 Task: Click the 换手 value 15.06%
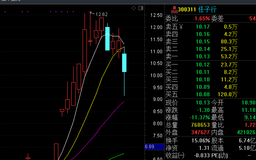[x=201, y=141]
